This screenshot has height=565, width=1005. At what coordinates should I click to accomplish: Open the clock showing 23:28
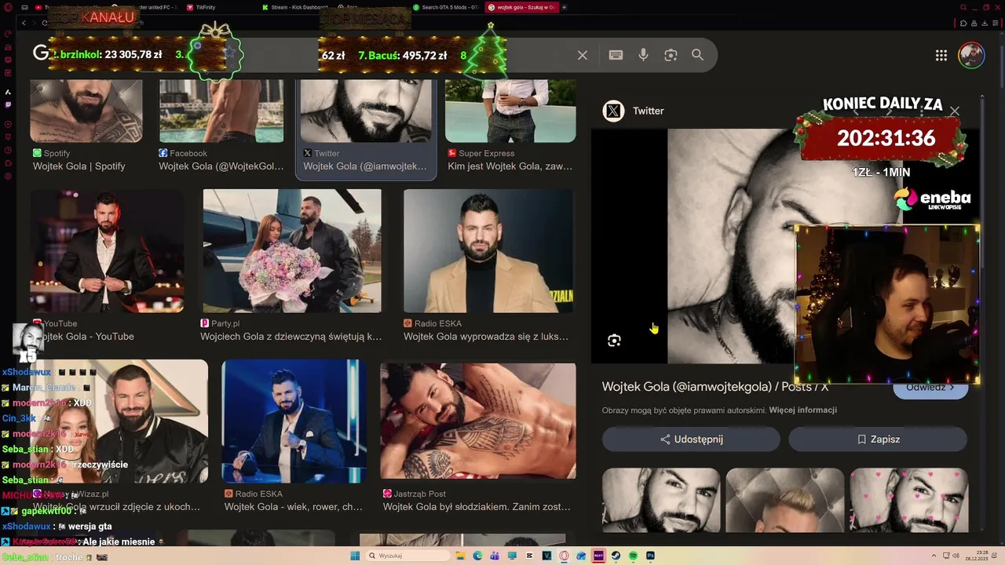click(x=977, y=556)
